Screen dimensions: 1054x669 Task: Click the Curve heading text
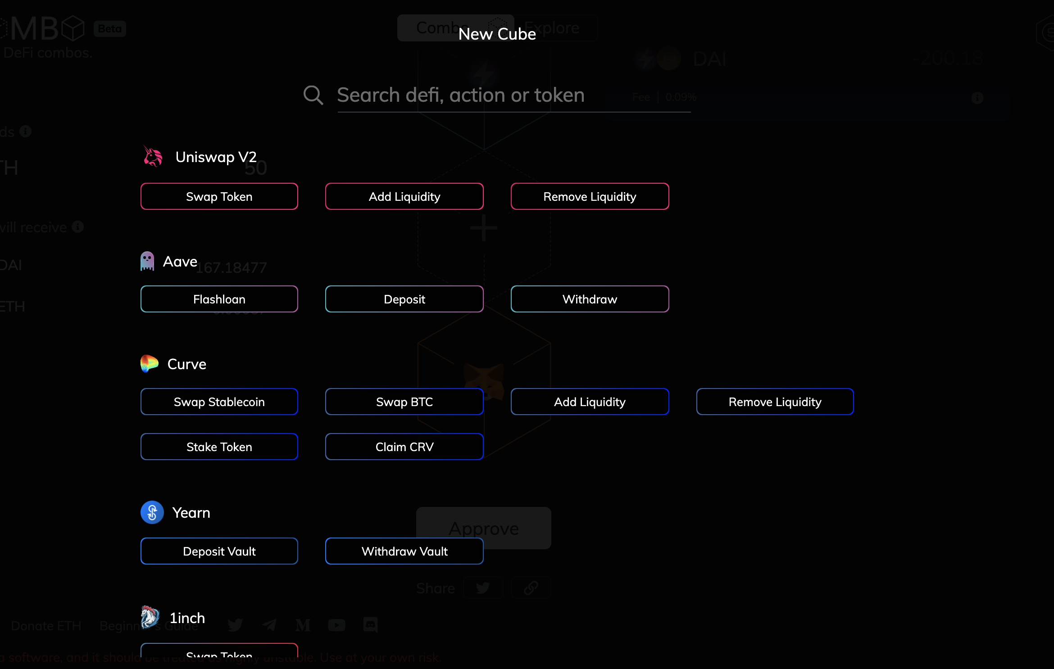pos(187,364)
